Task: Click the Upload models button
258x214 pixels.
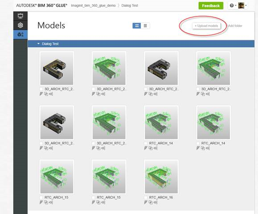Action: pyautogui.click(x=206, y=26)
